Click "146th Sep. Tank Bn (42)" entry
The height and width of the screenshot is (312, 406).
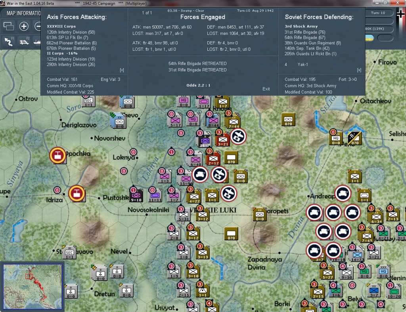307,48
